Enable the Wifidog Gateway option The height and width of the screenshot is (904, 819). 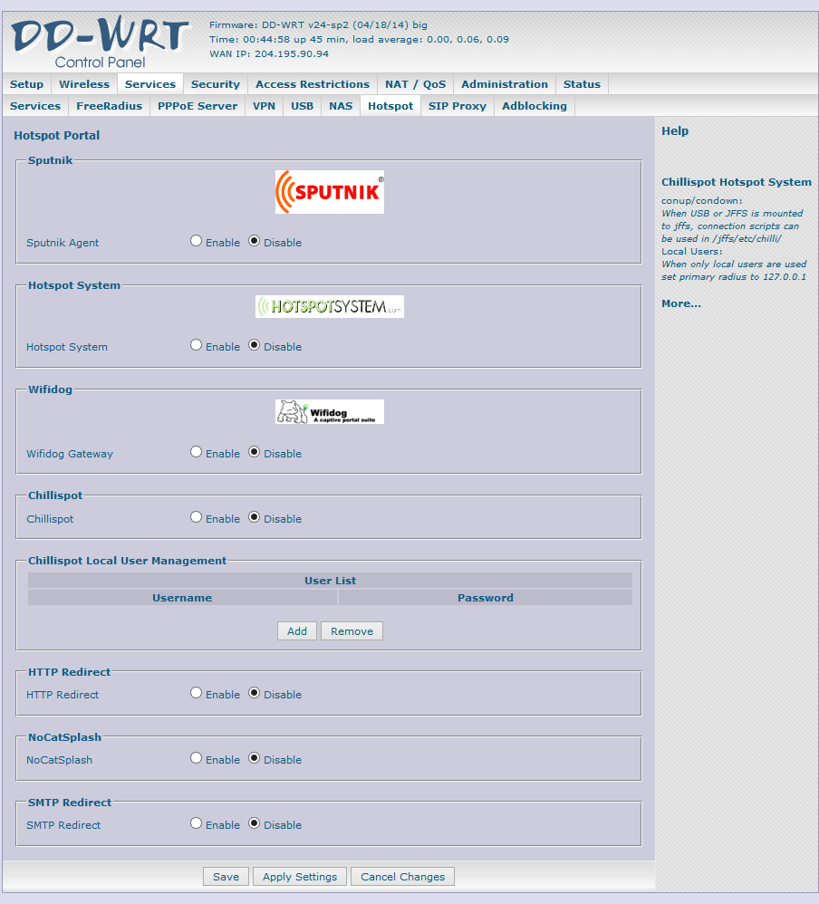197,453
